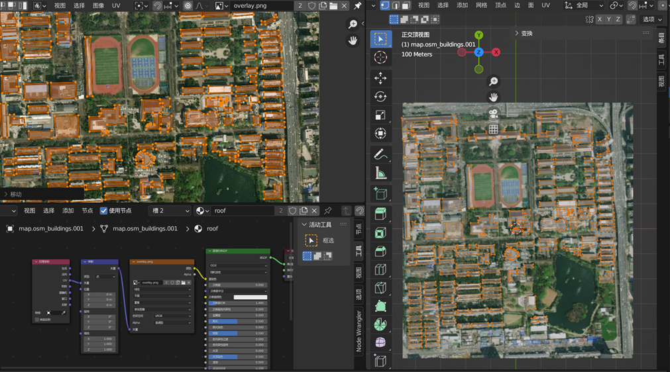Toggle Y axis mirror in viewport header
This screenshot has height=372, width=670.
[x=609, y=19]
